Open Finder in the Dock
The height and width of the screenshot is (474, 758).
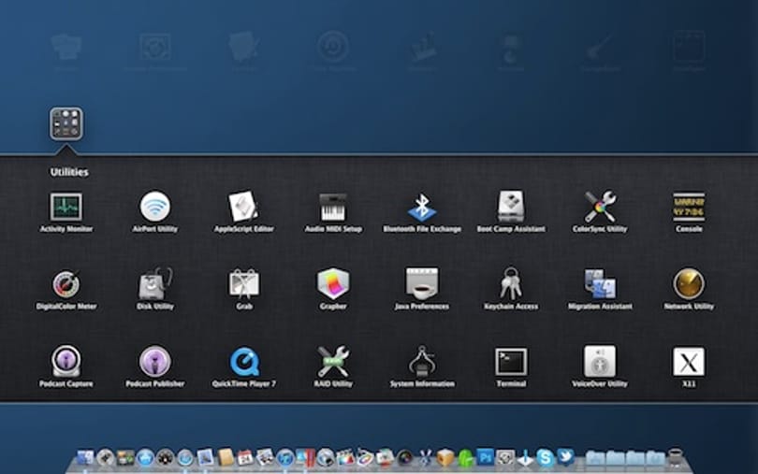point(85,457)
